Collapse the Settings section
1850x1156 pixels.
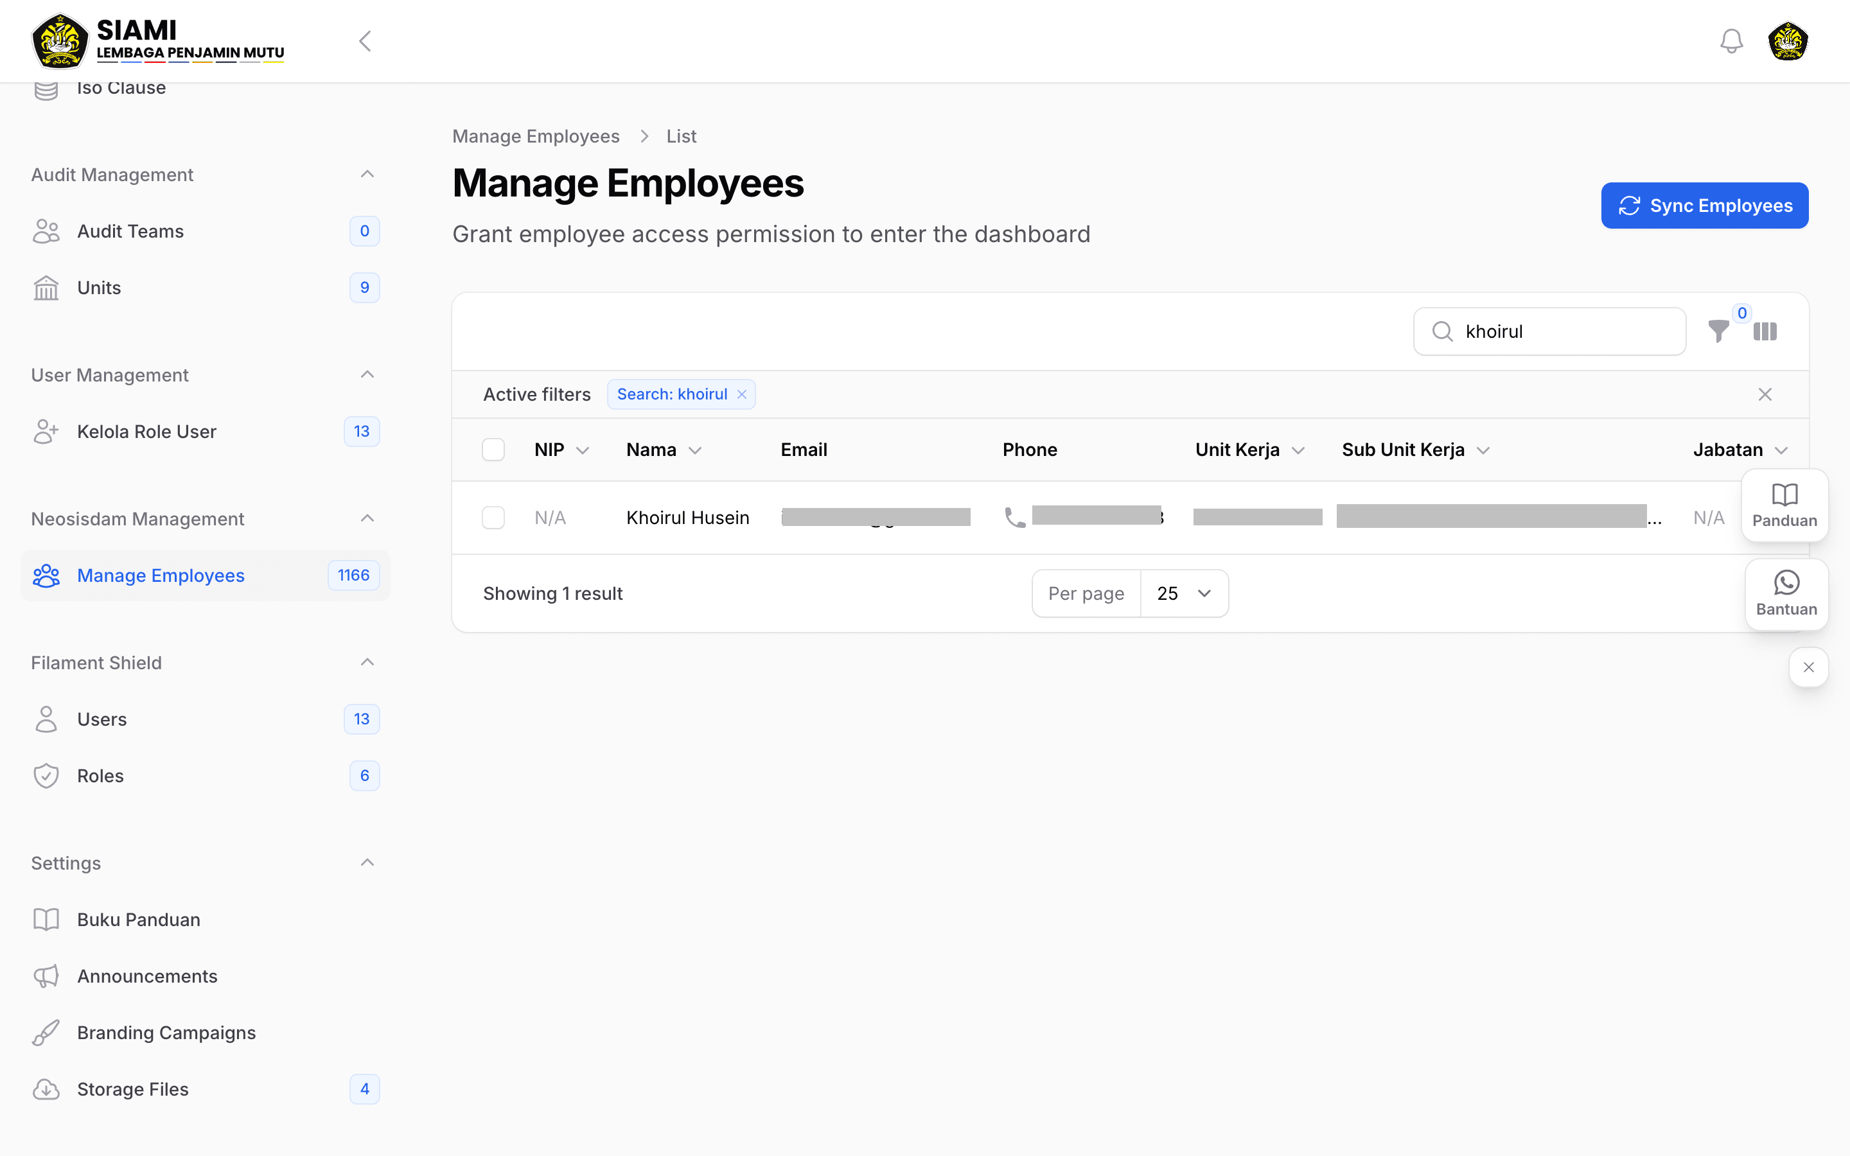pyautogui.click(x=367, y=863)
